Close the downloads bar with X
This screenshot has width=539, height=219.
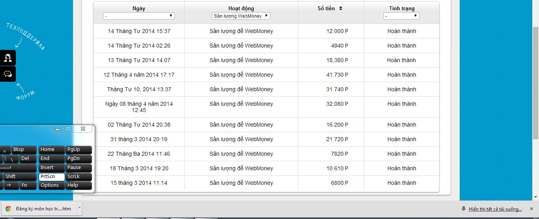tap(531, 209)
